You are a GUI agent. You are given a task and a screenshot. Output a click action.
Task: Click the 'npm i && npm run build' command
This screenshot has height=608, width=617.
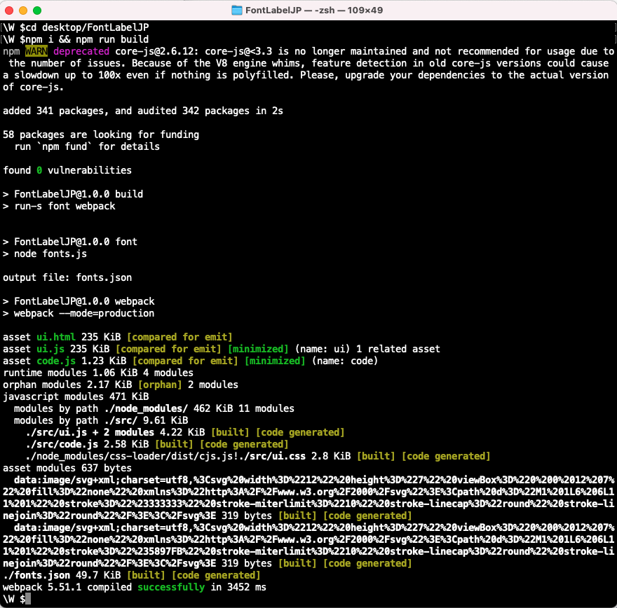click(x=87, y=39)
